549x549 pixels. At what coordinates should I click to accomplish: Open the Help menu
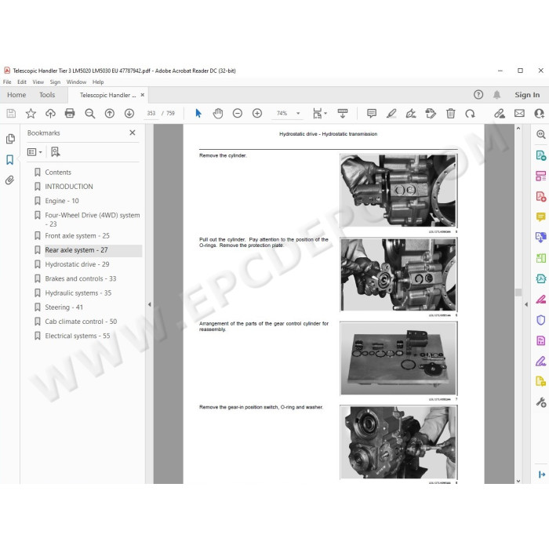tap(98, 82)
